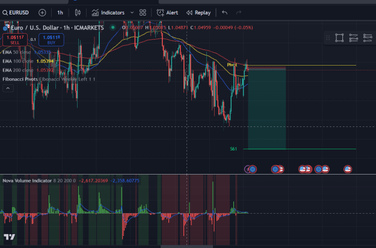Image resolution: width=376 pixels, height=248 pixels.
Task: Select the green short position profit zone
Action: click(x=267, y=109)
